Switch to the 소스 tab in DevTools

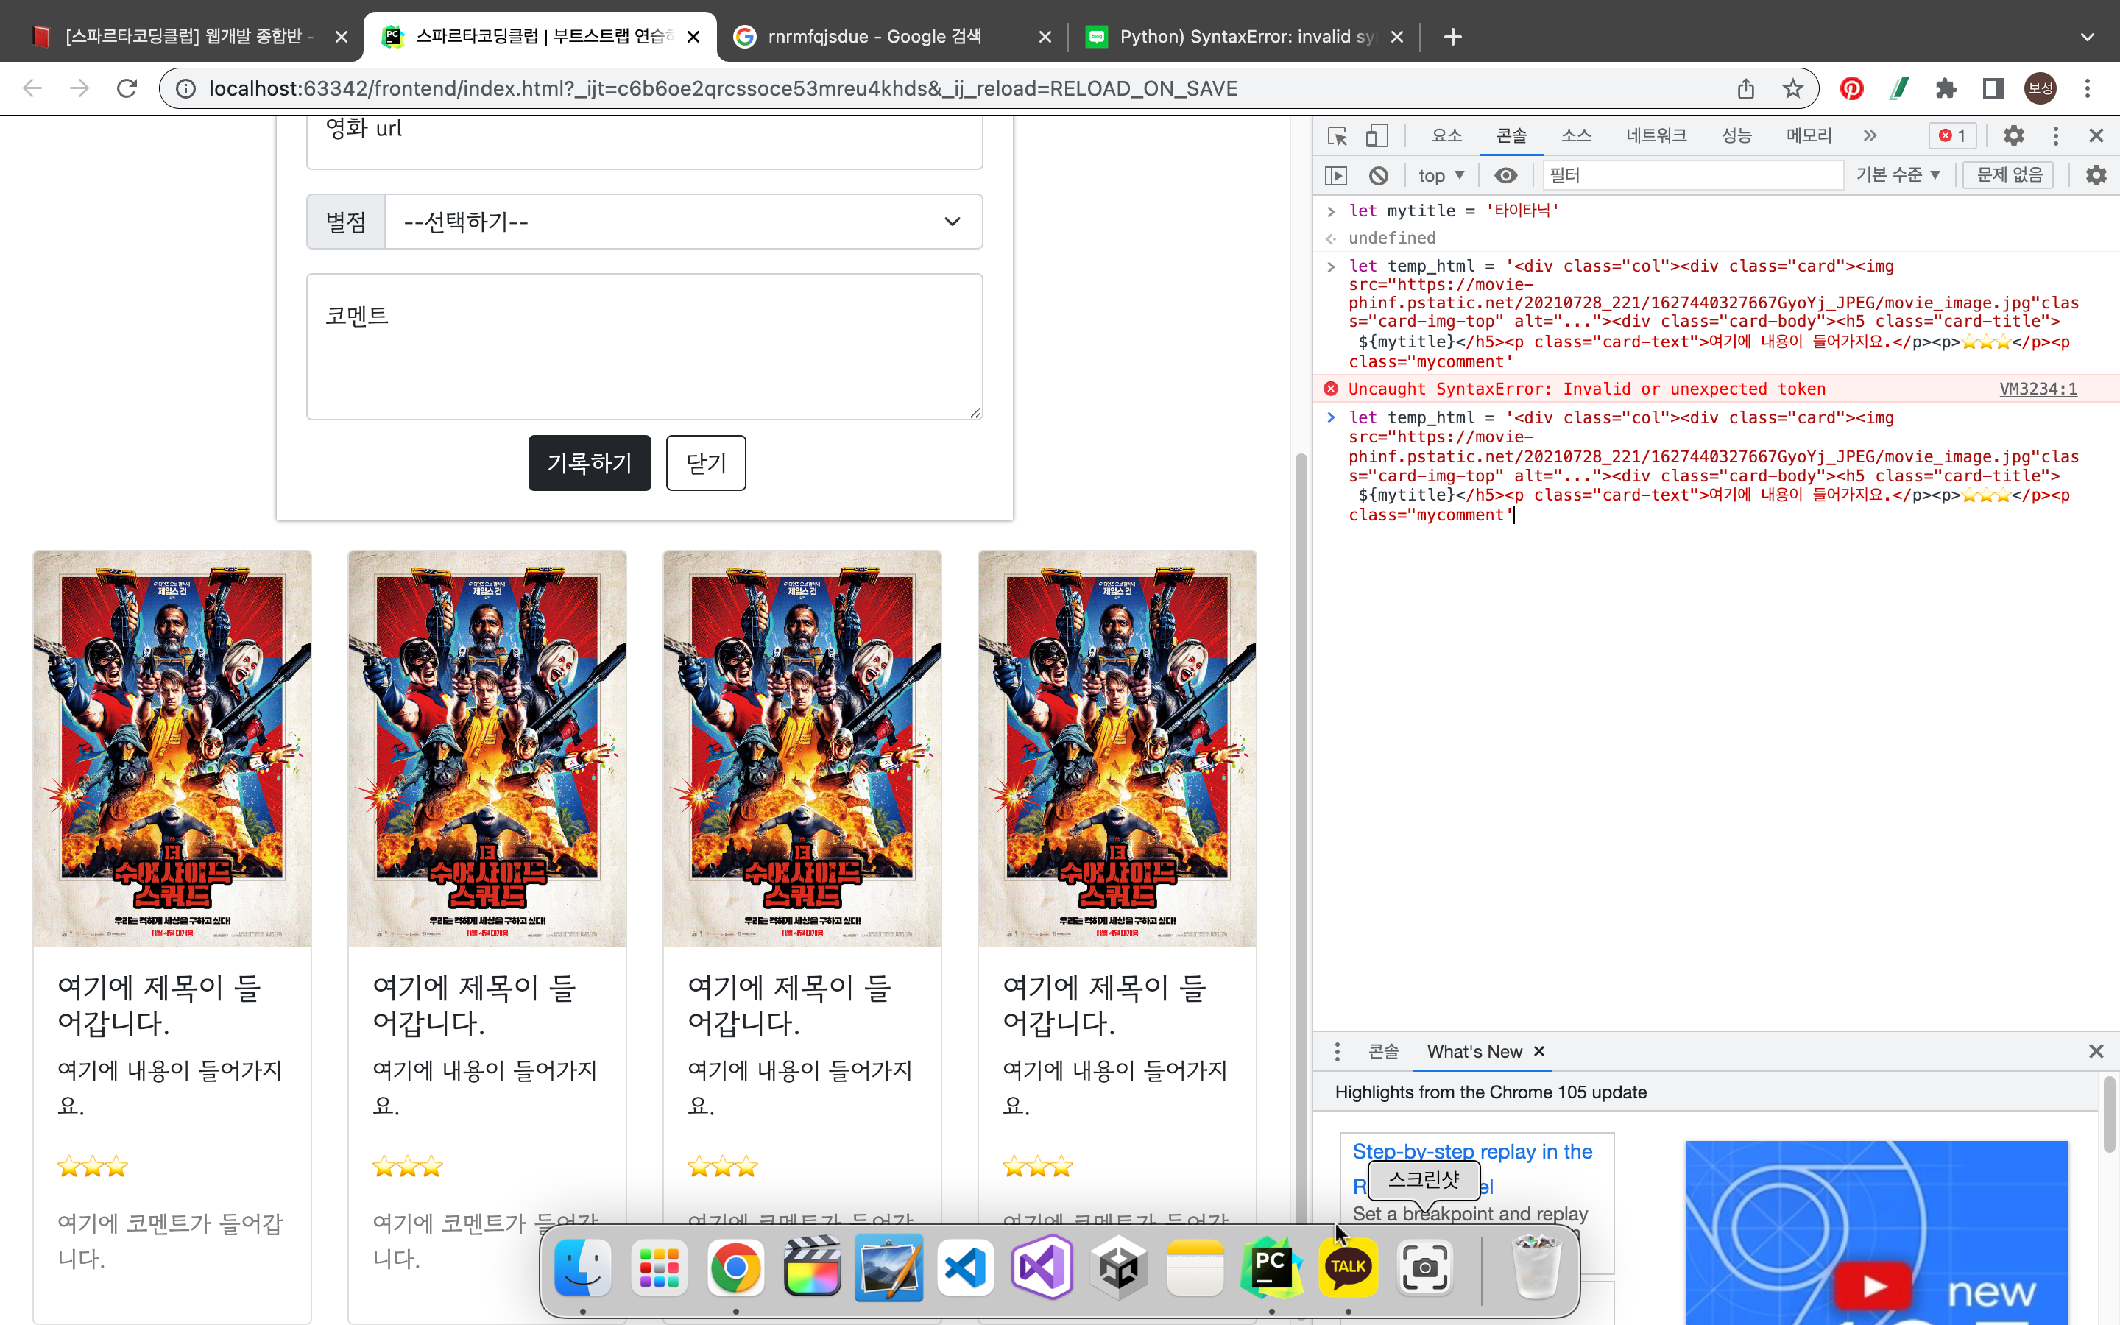point(1576,136)
